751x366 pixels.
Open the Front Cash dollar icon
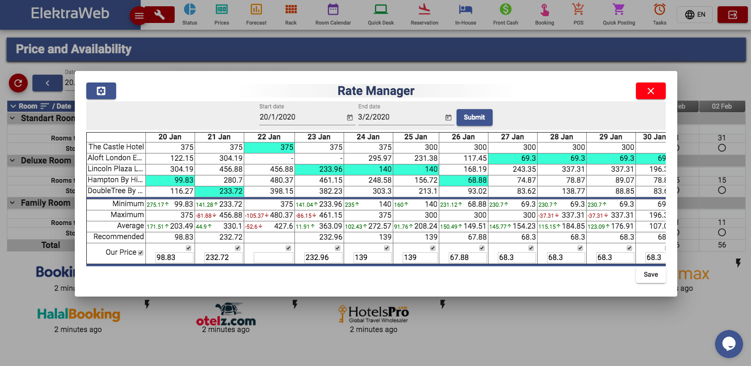coord(505,9)
